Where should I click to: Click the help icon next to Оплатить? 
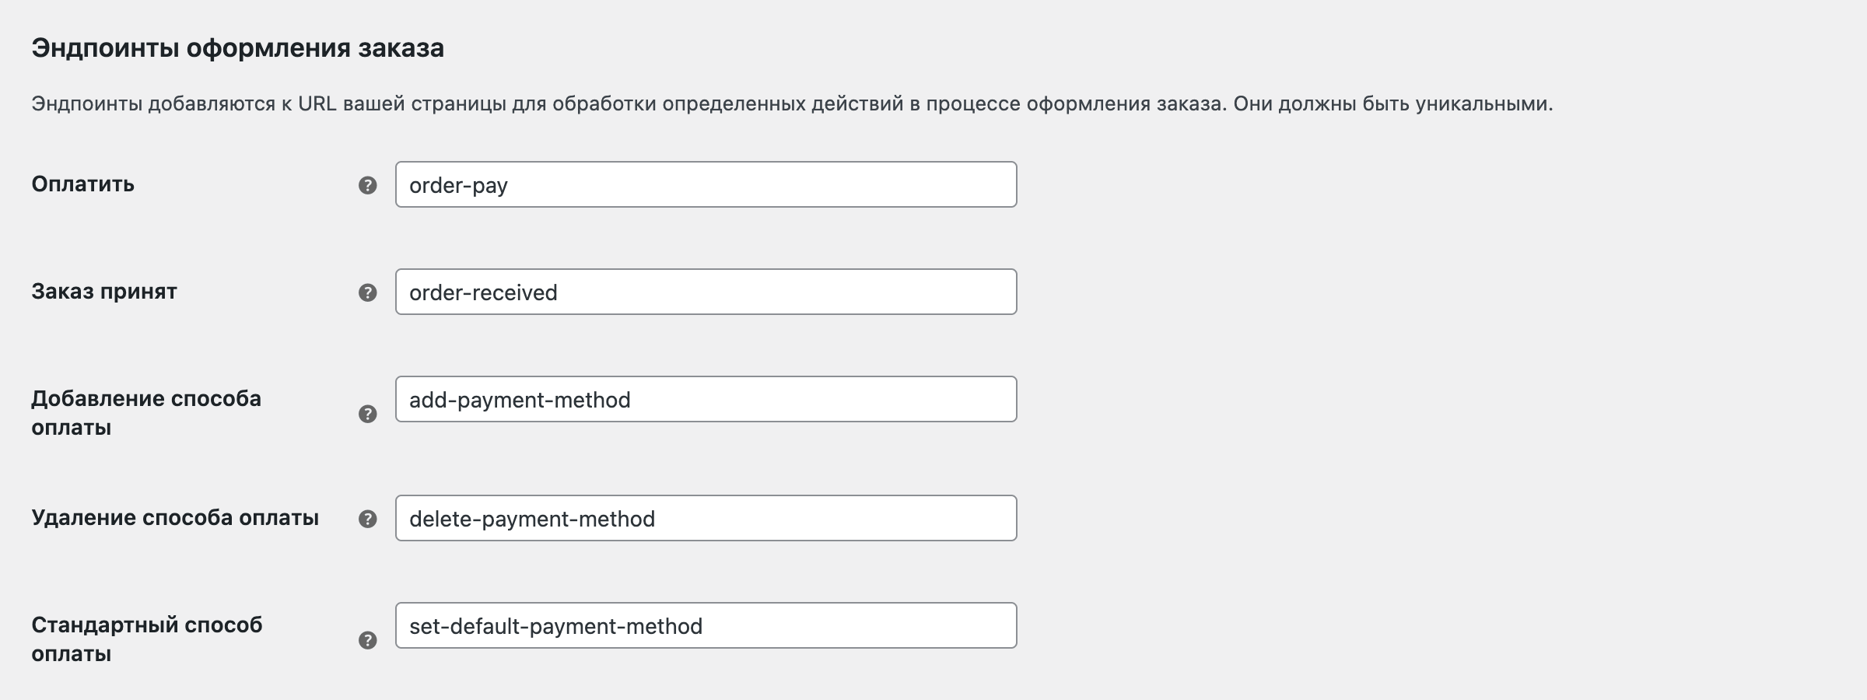tap(367, 185)
